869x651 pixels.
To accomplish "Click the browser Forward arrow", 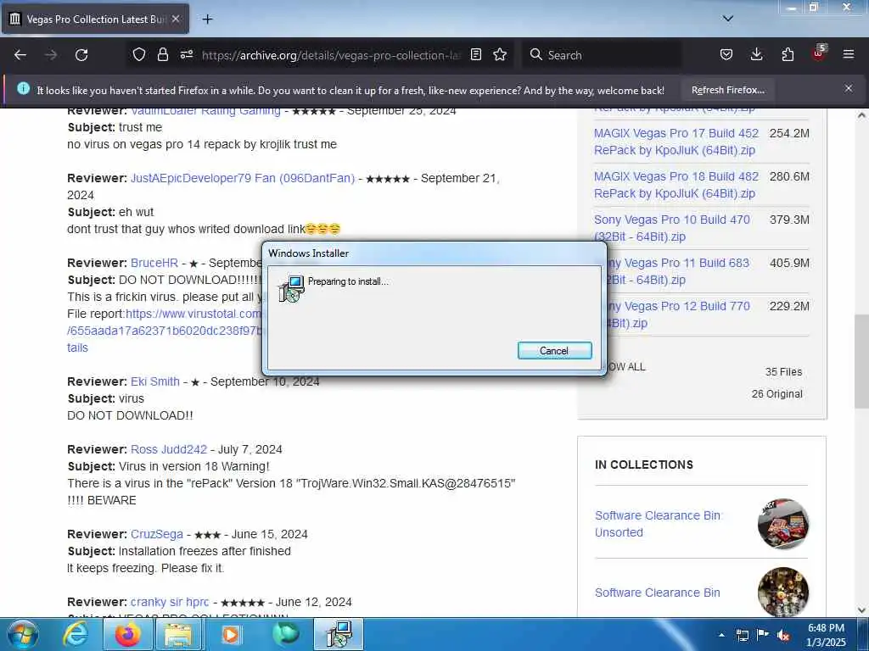I will click(50, 55).
